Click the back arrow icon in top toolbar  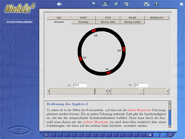60,4
